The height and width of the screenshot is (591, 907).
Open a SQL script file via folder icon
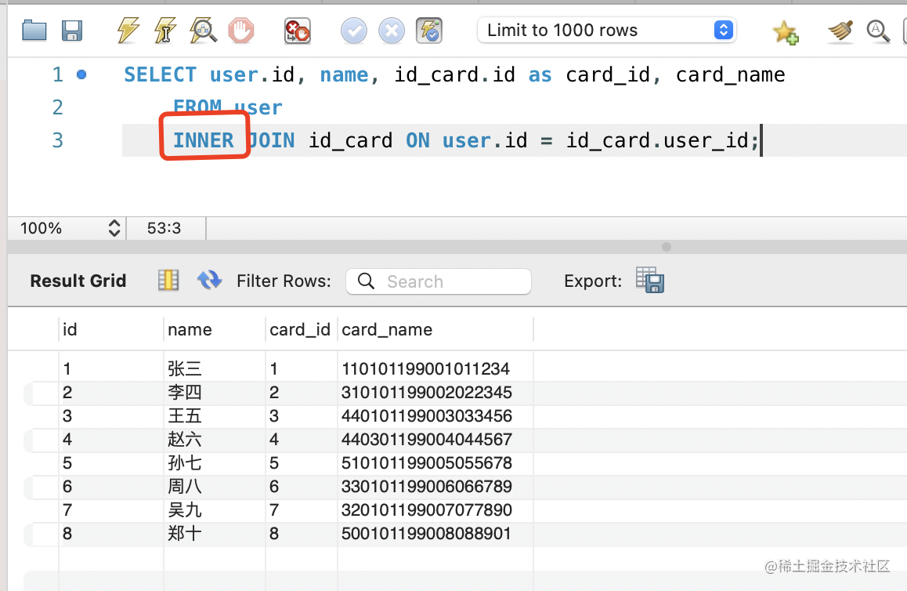pyautogui.click(x=34, y=31)
